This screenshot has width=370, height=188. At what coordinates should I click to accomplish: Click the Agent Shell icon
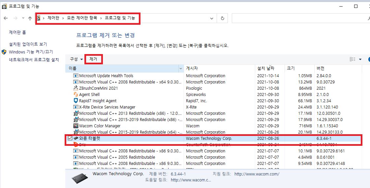click(x=76, y=94)
